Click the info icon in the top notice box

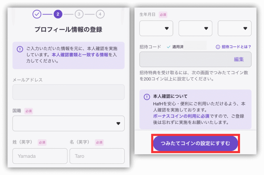click(x=20, y=49)
